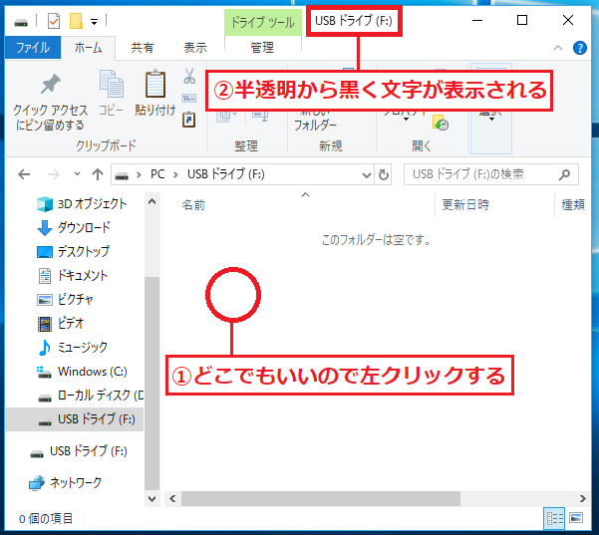
Task: Collapse the ribbon with the chevron
Action: point(558,48)
